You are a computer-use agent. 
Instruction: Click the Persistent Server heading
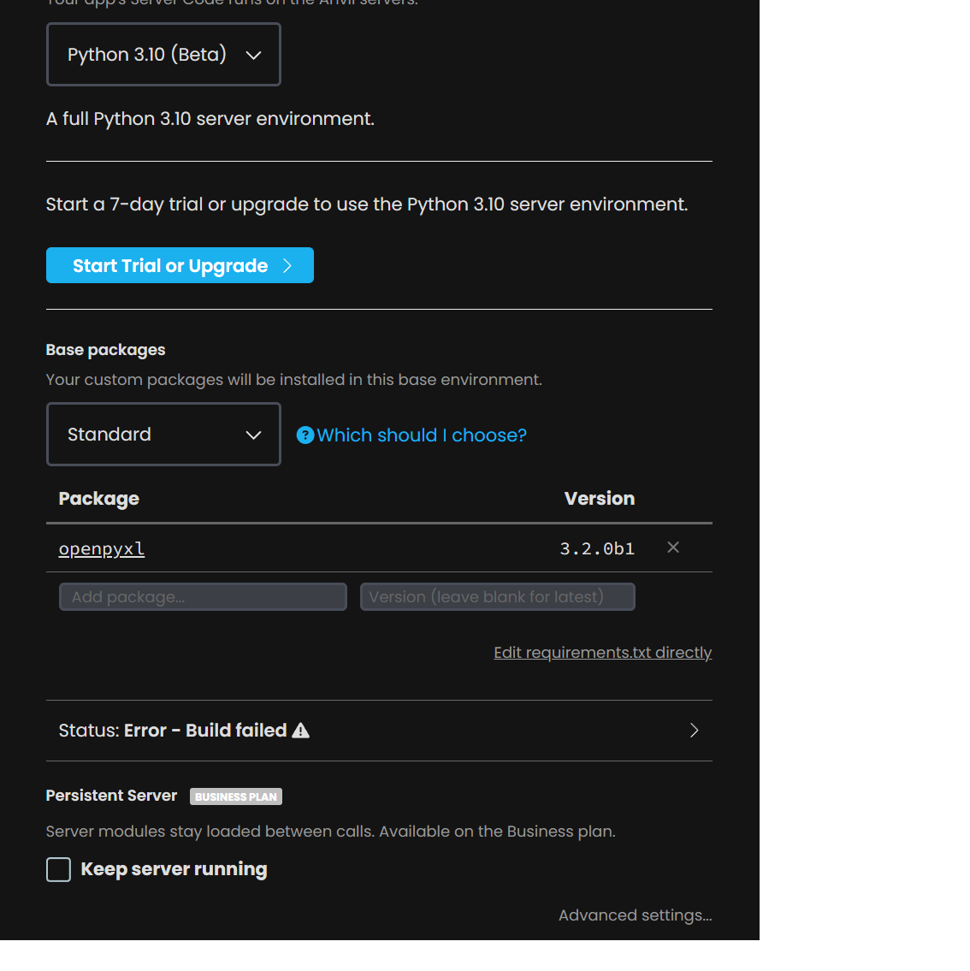(111, 796)
